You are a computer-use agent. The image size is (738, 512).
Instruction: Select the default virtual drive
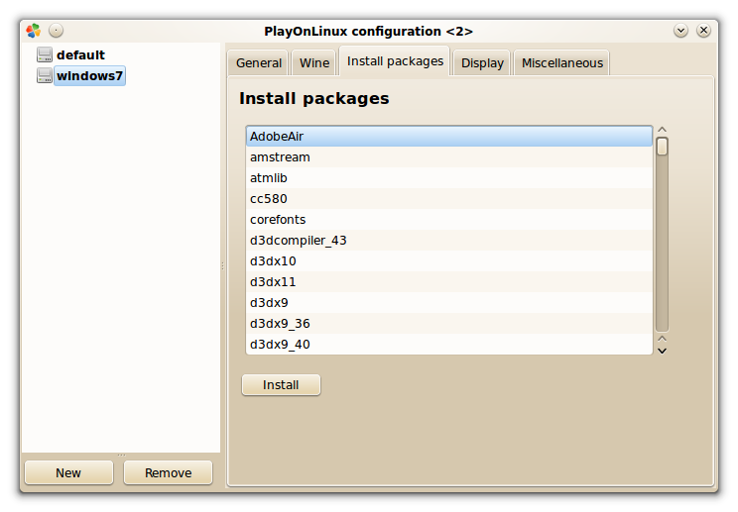point(80,54)
